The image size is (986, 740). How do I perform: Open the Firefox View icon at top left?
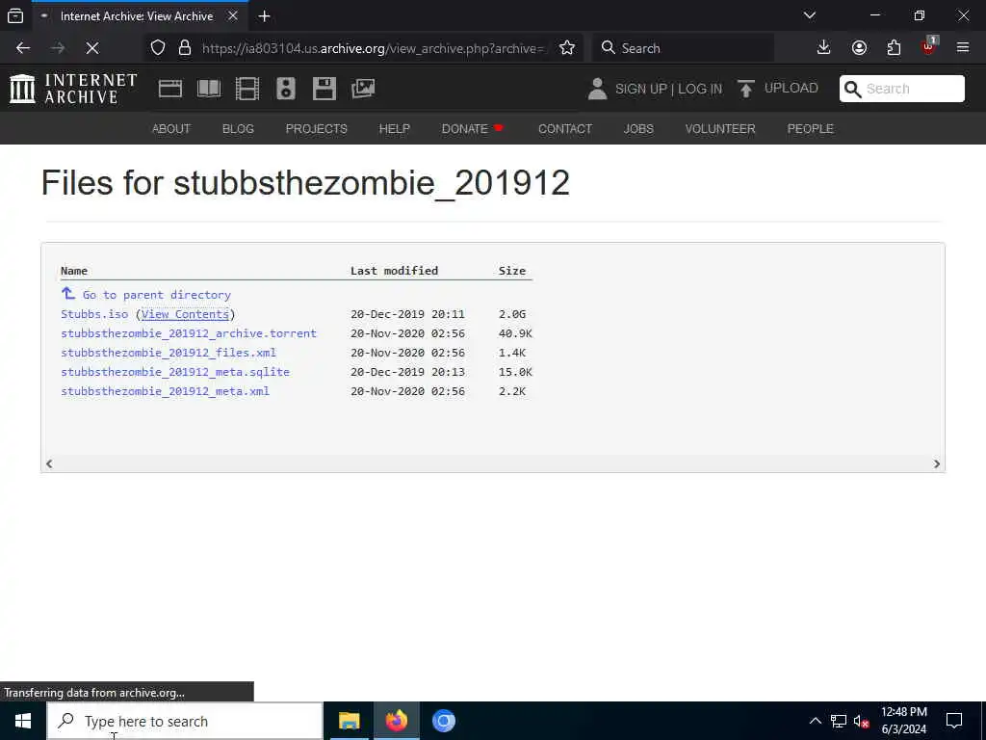pos(15,15)
